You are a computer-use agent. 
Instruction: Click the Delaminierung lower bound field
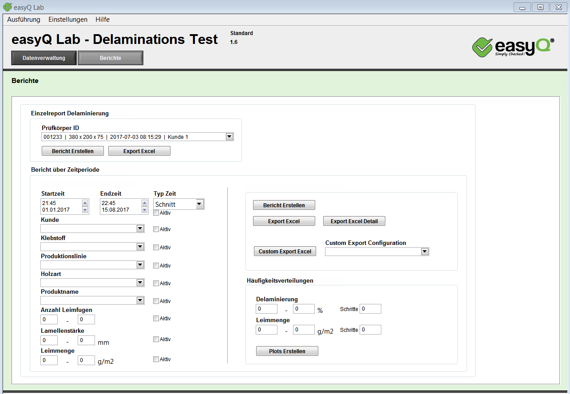pyautogui.click(x=266, y=309)
